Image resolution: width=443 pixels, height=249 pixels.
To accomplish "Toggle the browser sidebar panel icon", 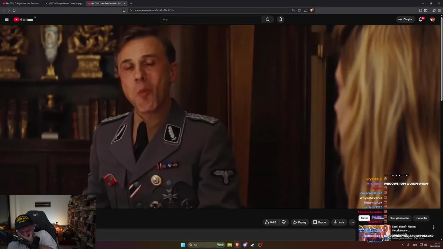I will [426, 10].
